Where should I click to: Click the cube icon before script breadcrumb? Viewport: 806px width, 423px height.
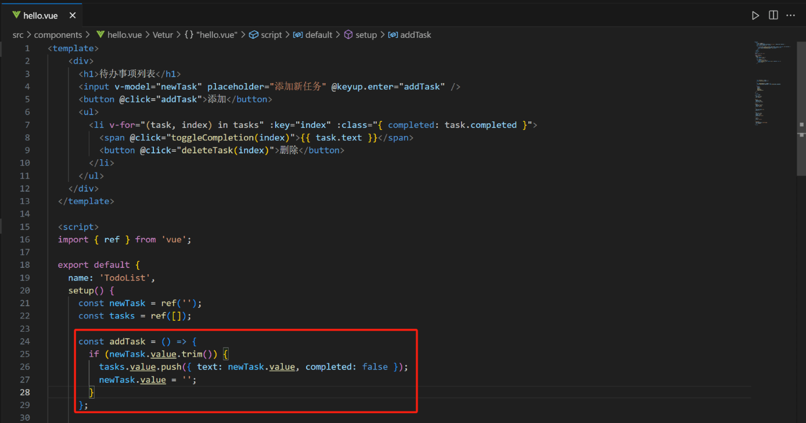tap(253, 35)
